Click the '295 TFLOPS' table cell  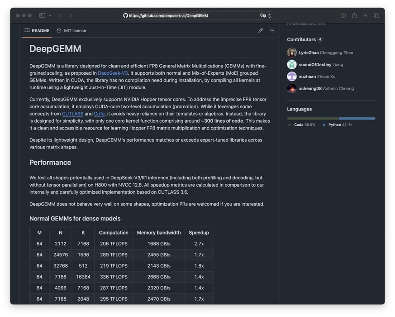pyautogui.click(x=114, y=299)
